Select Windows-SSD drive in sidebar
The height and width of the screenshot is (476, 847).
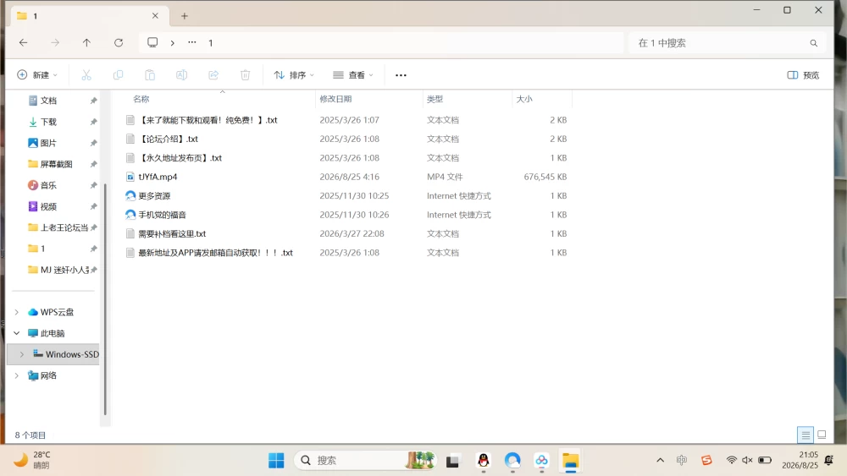(x=54, y=354)
